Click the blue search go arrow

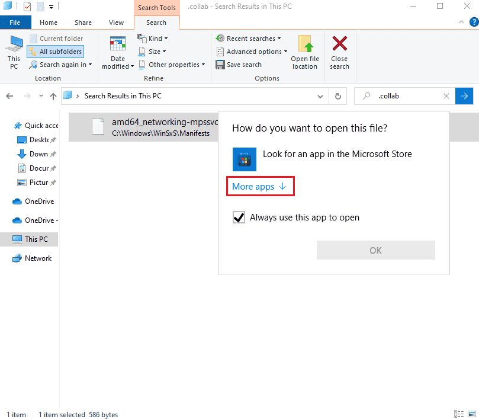coord(464,96)
